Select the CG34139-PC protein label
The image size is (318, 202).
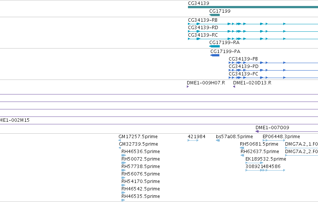(243, 74)
